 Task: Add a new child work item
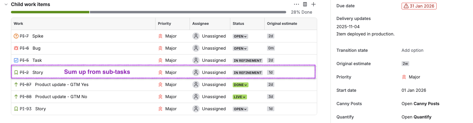pos(314,5)
